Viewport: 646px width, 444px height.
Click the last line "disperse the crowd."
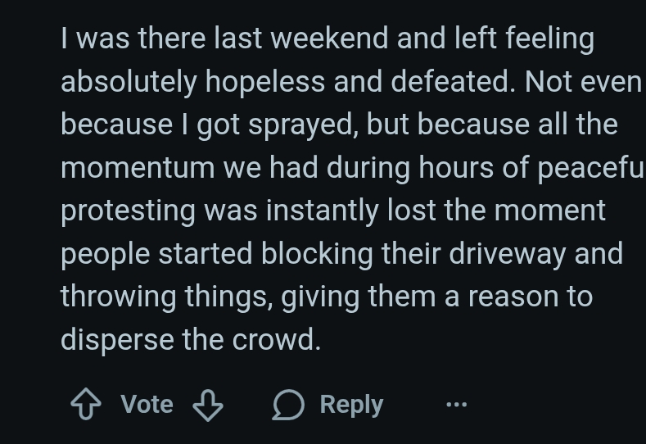pos(190,338)
